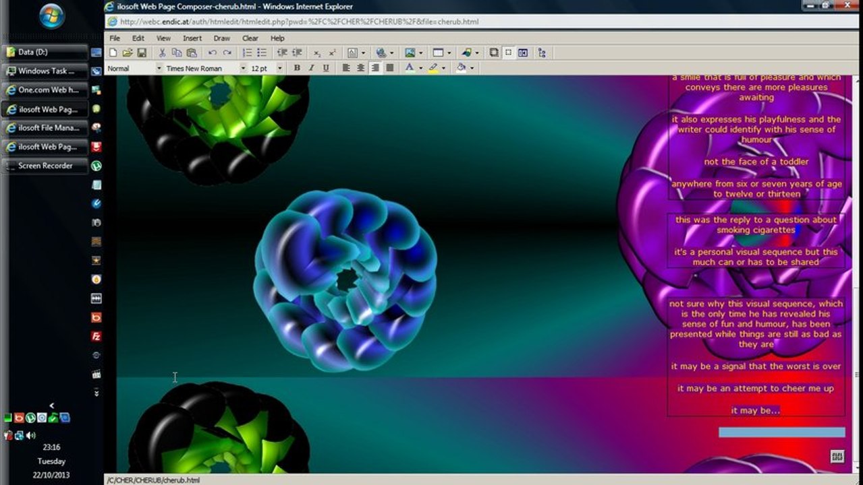Viewport: 863px width, 485px height.
Task: Click the small square icon at canvas bottom-right
Action: pyautogui.click(x=837, y=457)
